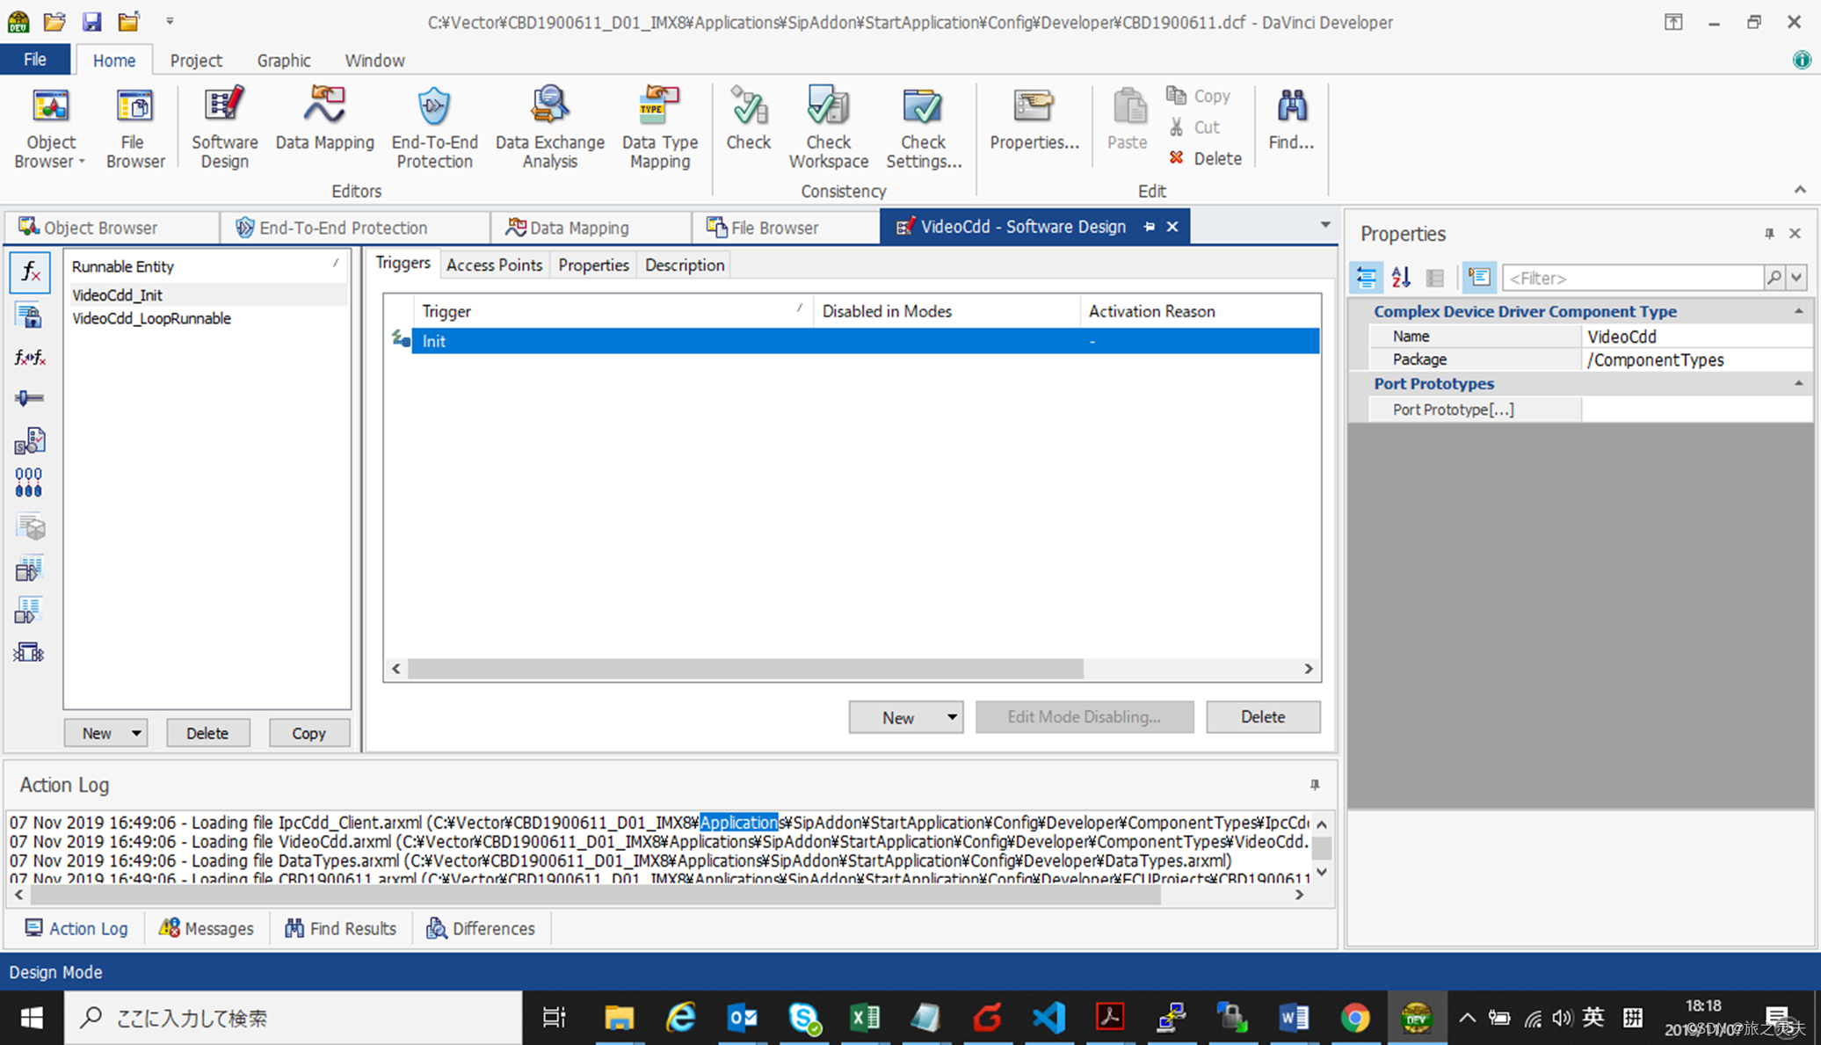Toggle alphabetical sort in Properties panel

(1401, 278)
